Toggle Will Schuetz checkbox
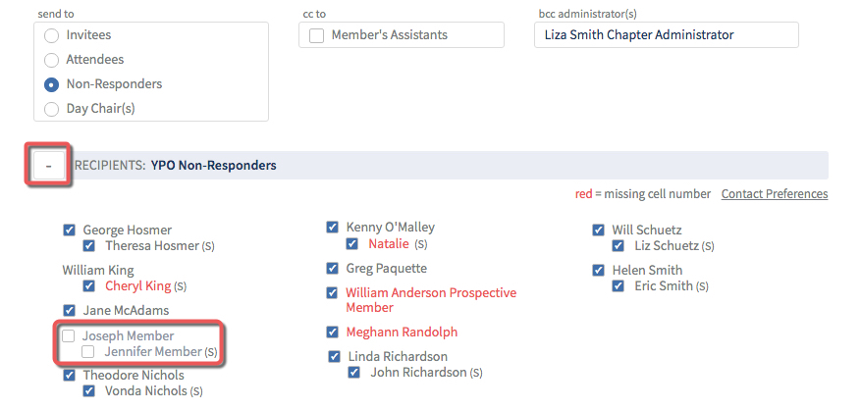The width and height of the screenshot is (861, 410). [x=598, y=230]
